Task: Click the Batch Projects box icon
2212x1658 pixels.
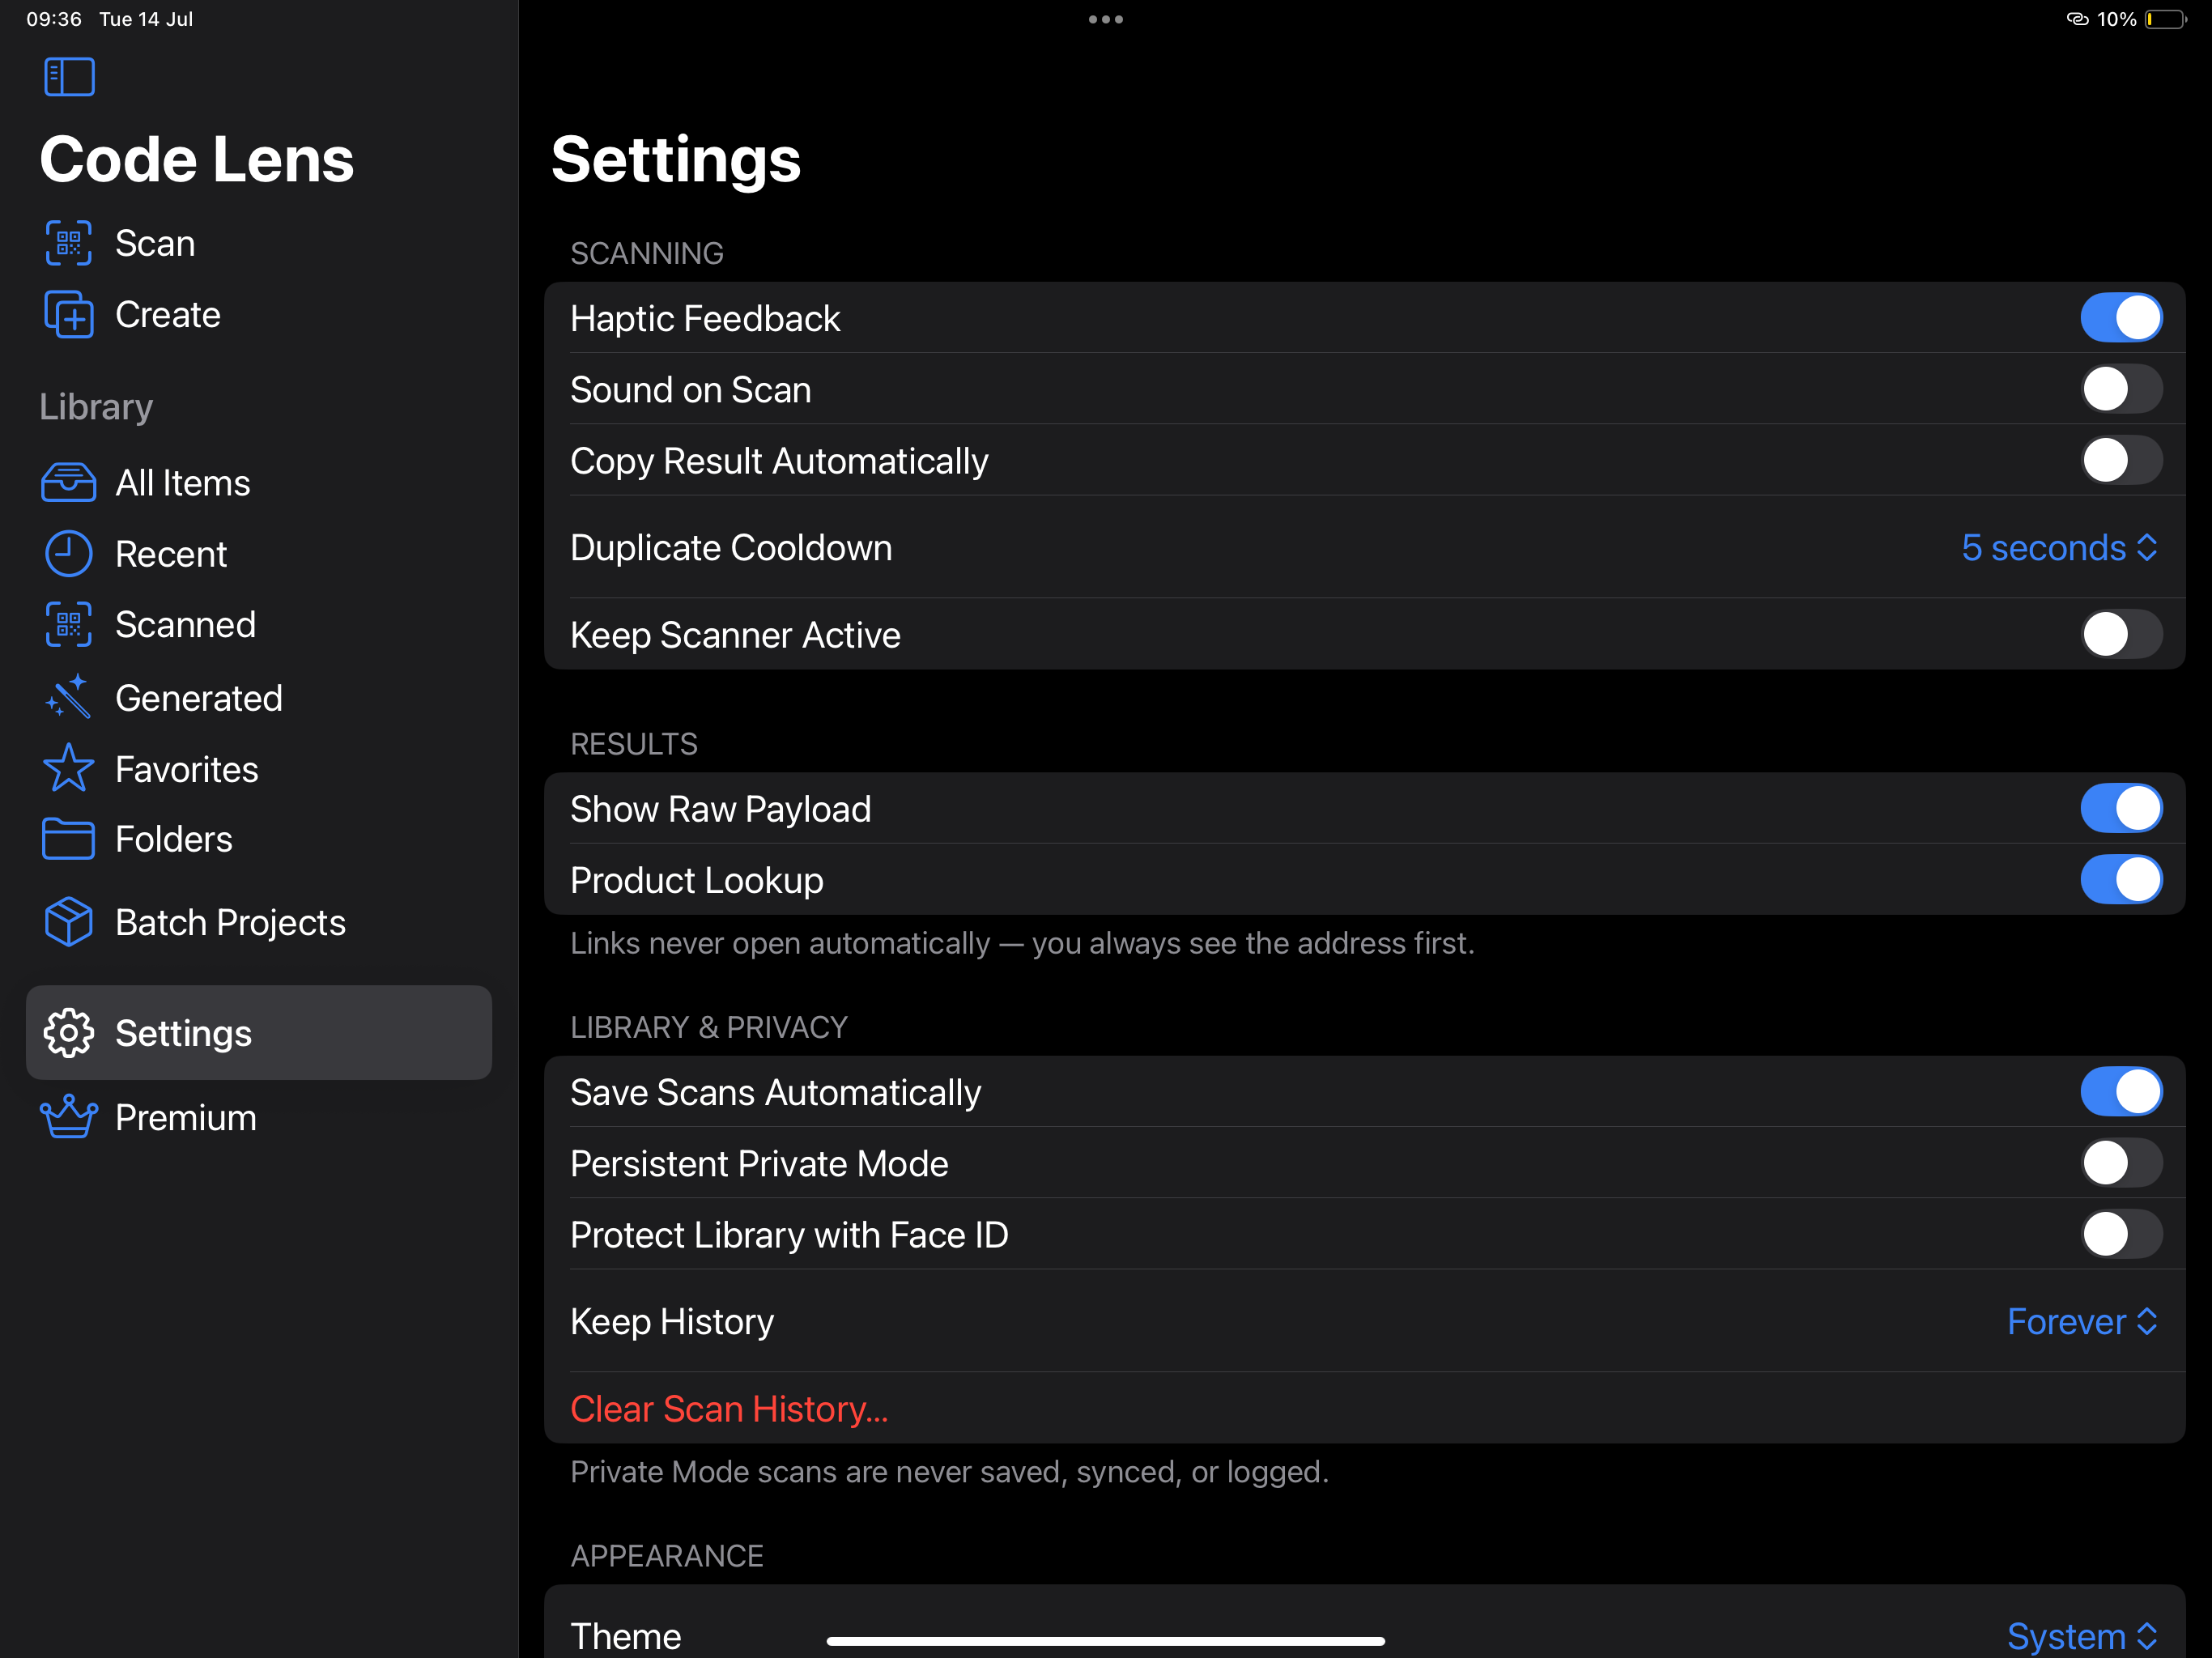Action: 68,922
